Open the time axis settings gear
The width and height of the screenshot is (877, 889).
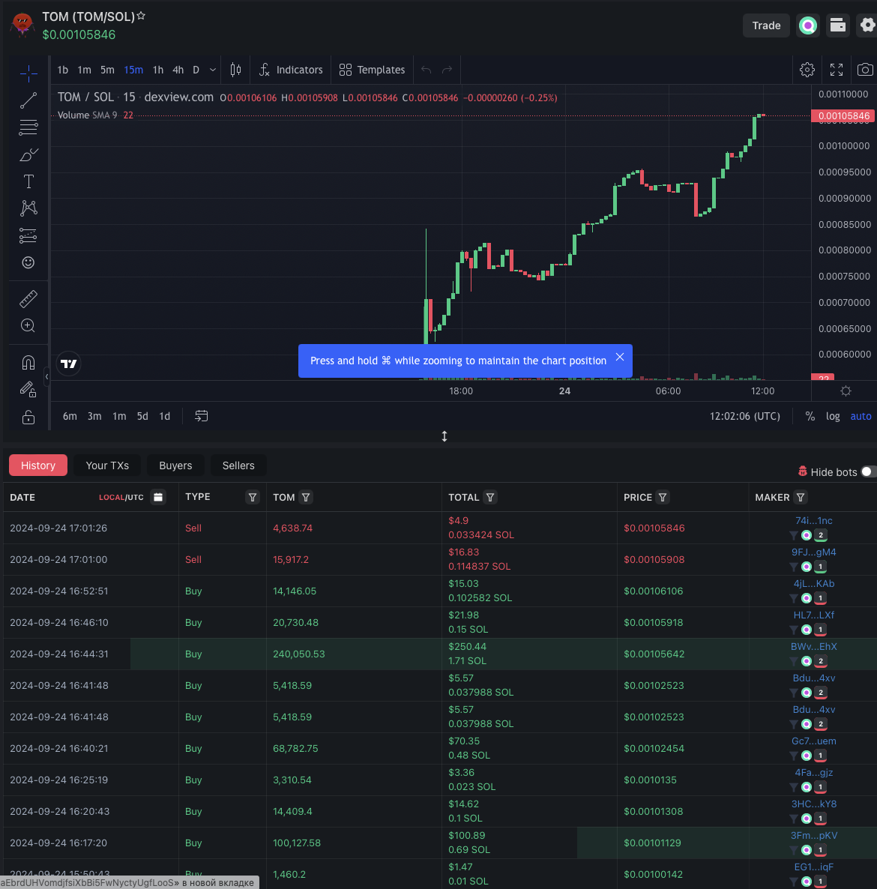point(846,391)
